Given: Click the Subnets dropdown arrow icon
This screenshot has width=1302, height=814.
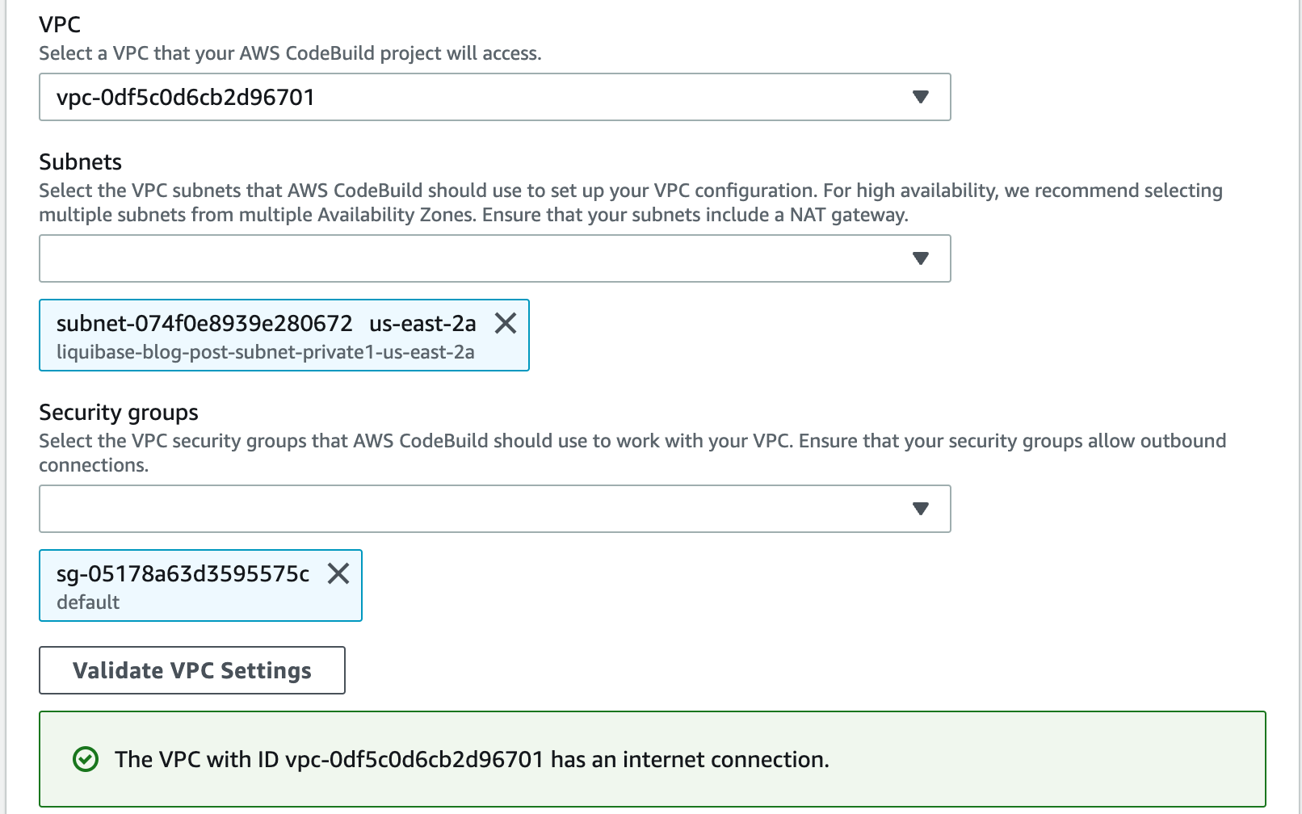Looking at the screenshot, I should click(921, 258).
